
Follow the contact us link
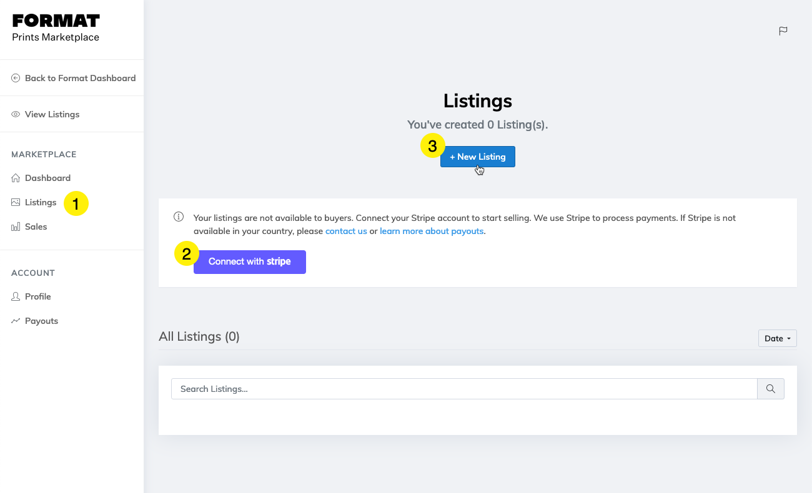[x=346, y=231]
